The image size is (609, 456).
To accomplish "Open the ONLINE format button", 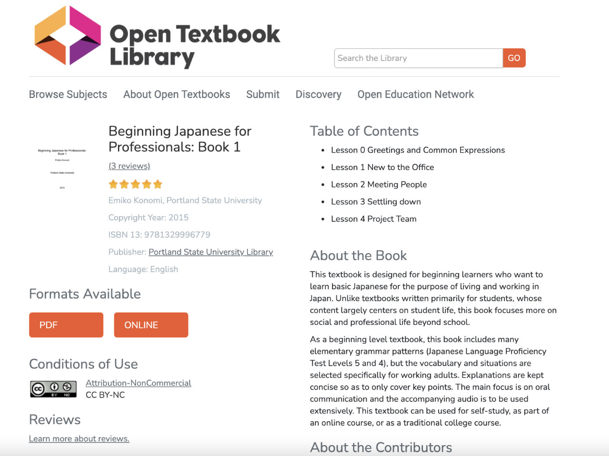I will tap(151, 325).
